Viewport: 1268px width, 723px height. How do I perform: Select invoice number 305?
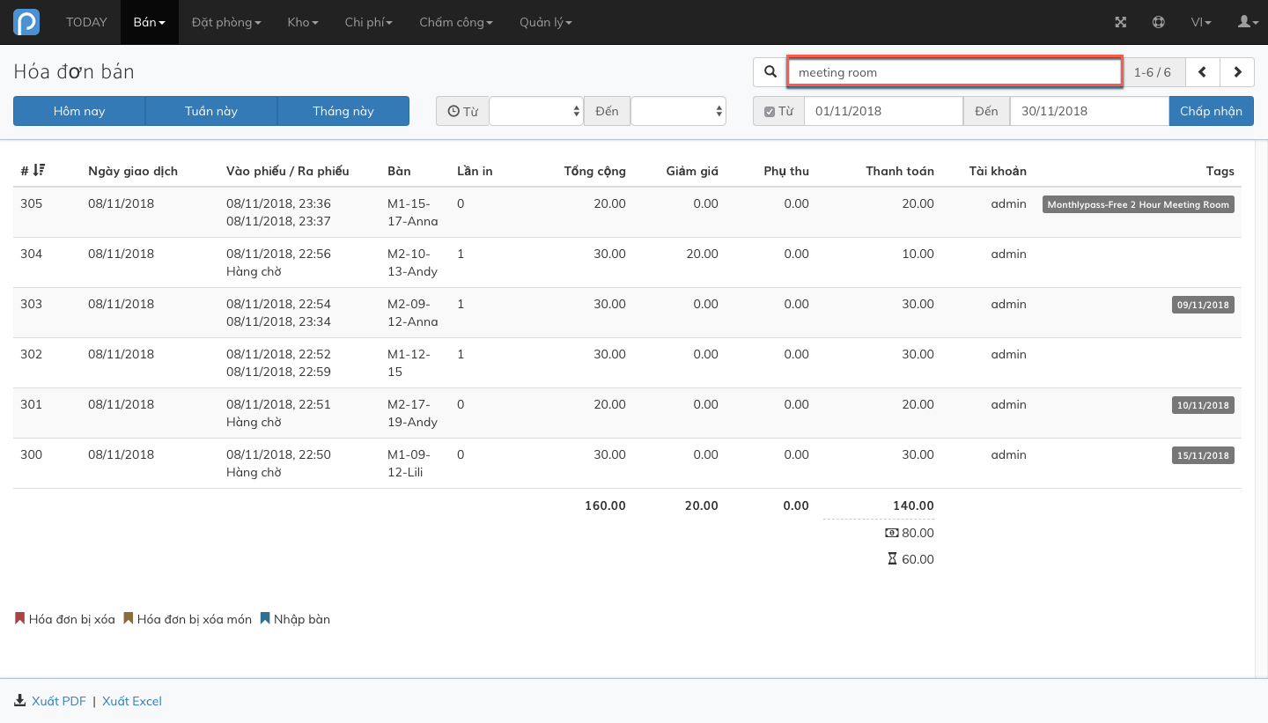click(32, 203)
